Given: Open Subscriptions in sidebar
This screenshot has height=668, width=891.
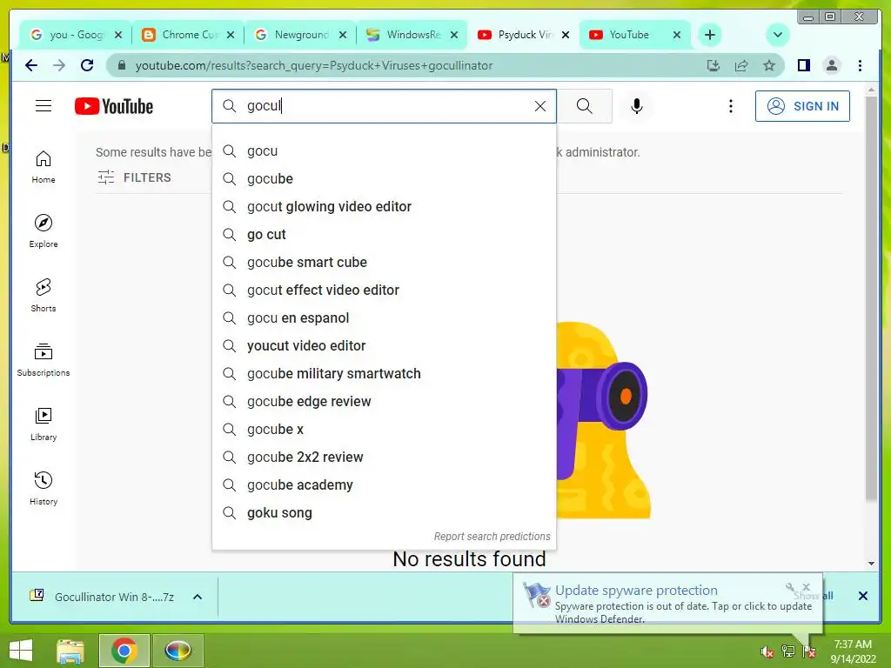Looking at the screenshot, I should (44, 359).
